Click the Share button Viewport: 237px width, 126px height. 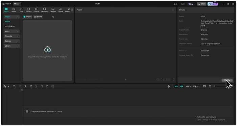202,4
